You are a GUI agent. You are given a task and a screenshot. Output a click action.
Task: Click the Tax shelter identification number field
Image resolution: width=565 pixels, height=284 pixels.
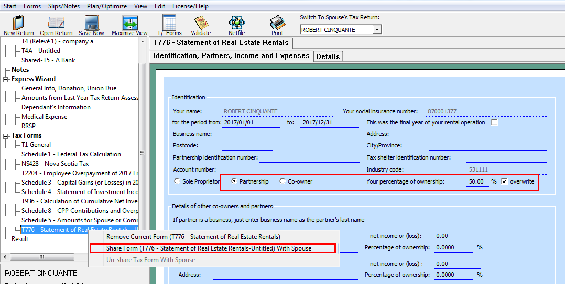[507, 158]
